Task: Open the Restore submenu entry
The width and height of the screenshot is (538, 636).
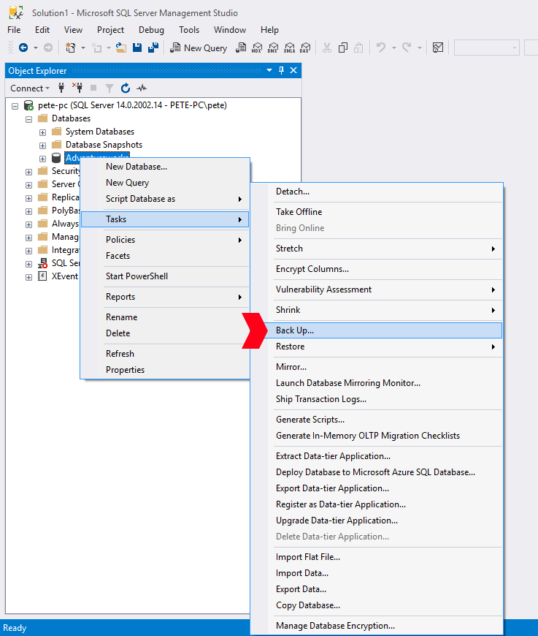Action: [x=377, y=347]
